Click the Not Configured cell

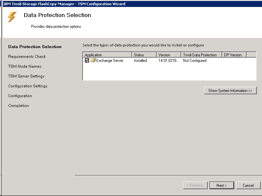[195, 61]
